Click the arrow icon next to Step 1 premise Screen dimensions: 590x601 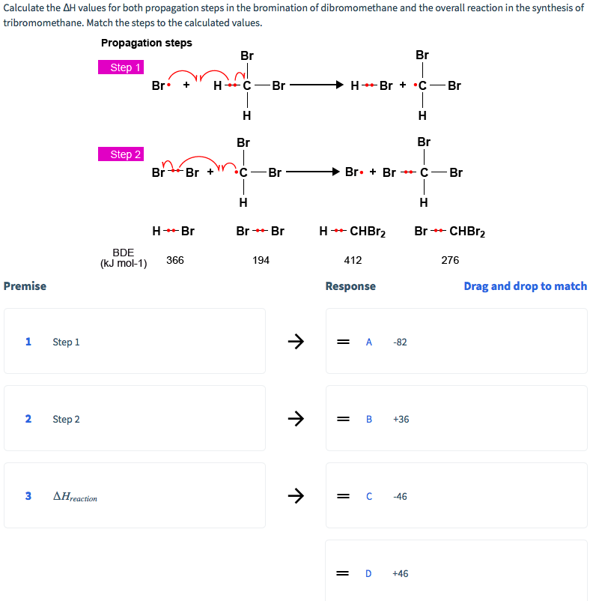(x=296, y=342)
